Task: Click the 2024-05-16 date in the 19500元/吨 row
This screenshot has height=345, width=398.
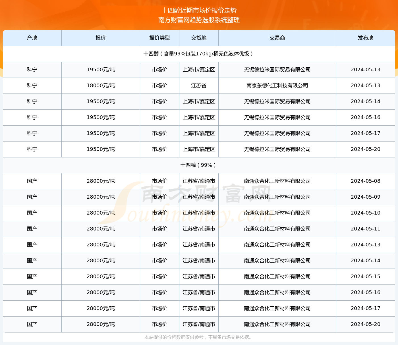Action: 366,117
